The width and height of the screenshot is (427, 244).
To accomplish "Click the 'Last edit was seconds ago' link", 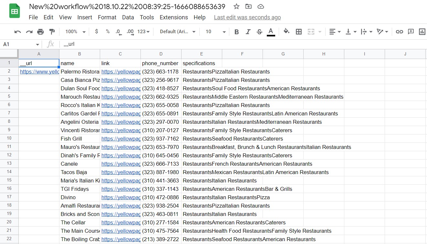I will (x=247, y=17).
